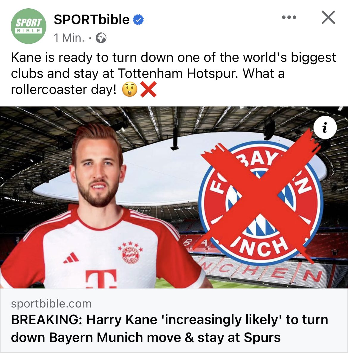Click the Telekom T logo on the jersey
This screenshot has height=353, width=348.
[x=101, y=279]
